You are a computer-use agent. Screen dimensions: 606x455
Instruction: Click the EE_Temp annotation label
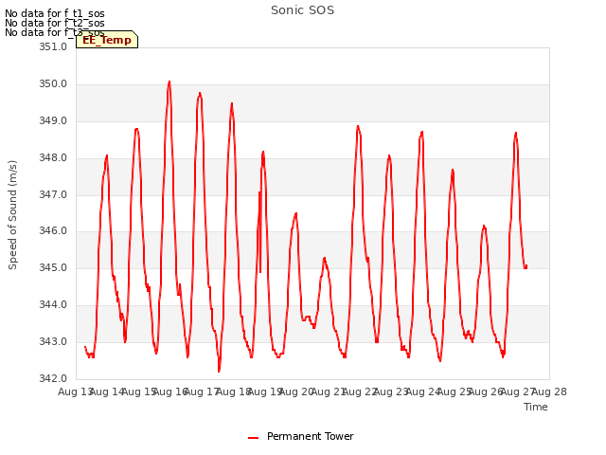[x=107, y=40]
